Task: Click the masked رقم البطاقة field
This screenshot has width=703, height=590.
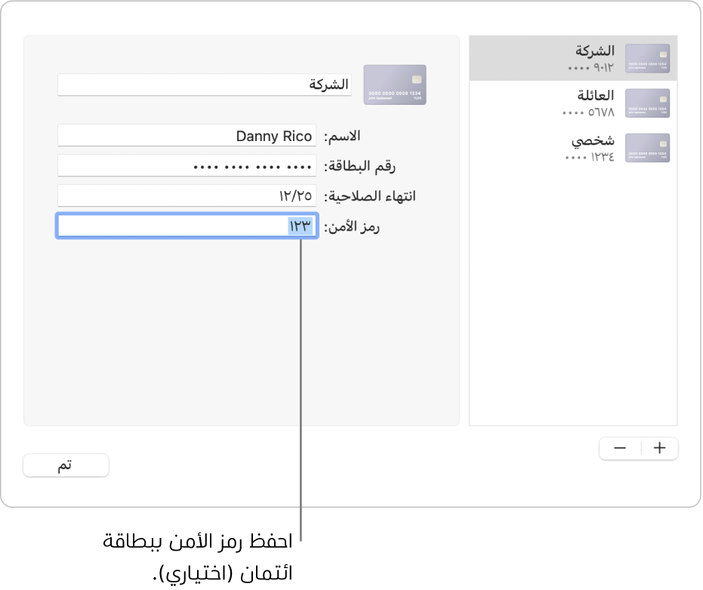Action: [x=187, y=166]
